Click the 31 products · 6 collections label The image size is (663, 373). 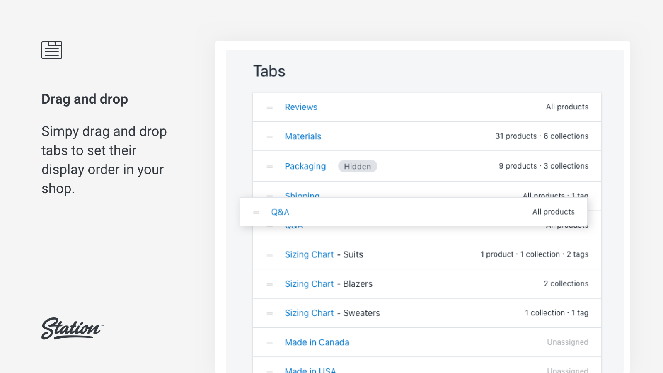pos(542,136)
